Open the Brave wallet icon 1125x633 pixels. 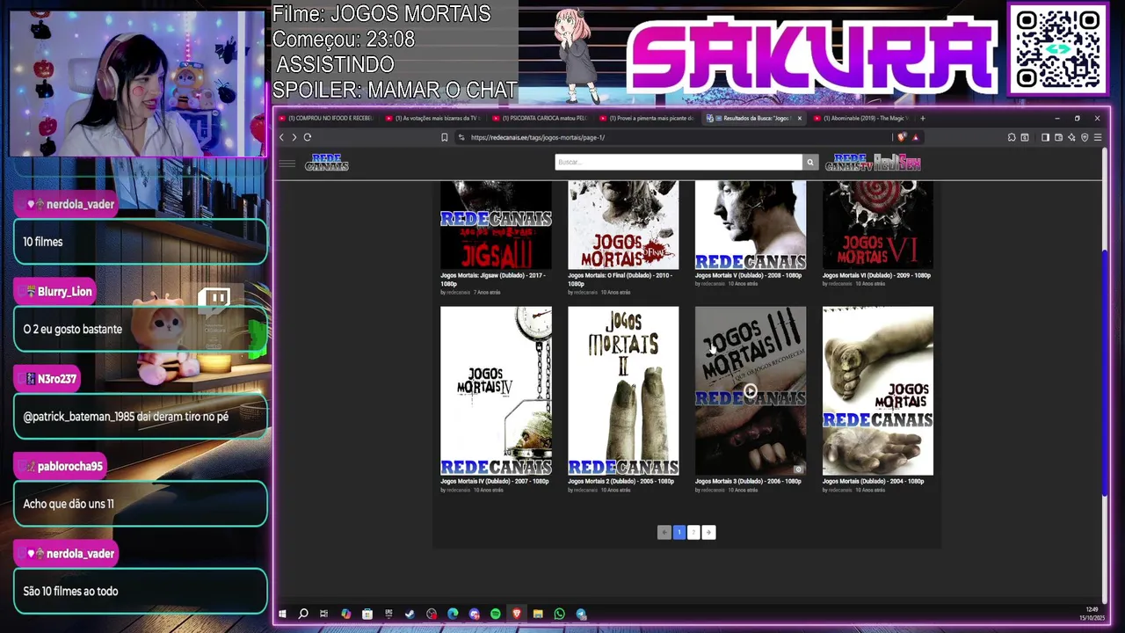(x=1058, y=137)
